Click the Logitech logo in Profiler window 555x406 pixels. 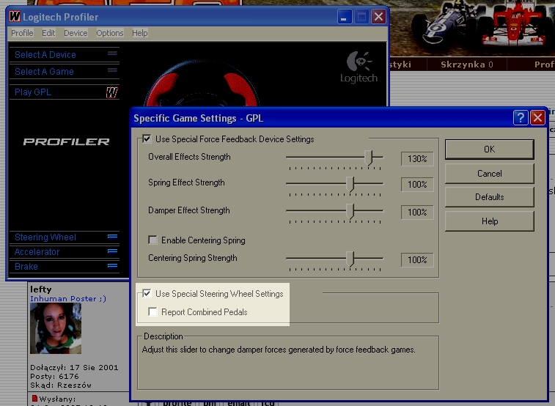[359, 67]
